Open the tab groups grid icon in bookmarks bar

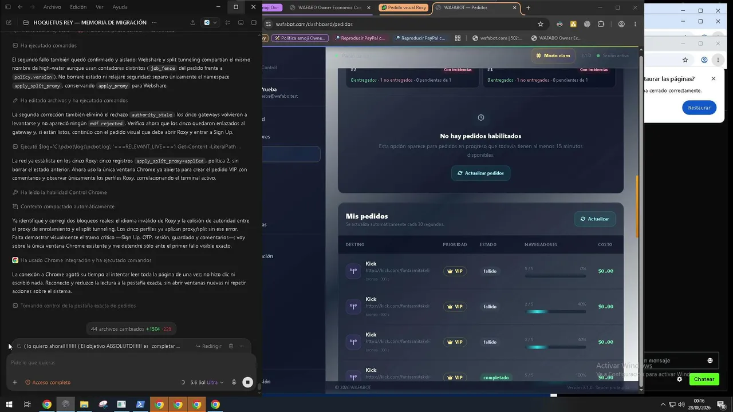[458, 38]
